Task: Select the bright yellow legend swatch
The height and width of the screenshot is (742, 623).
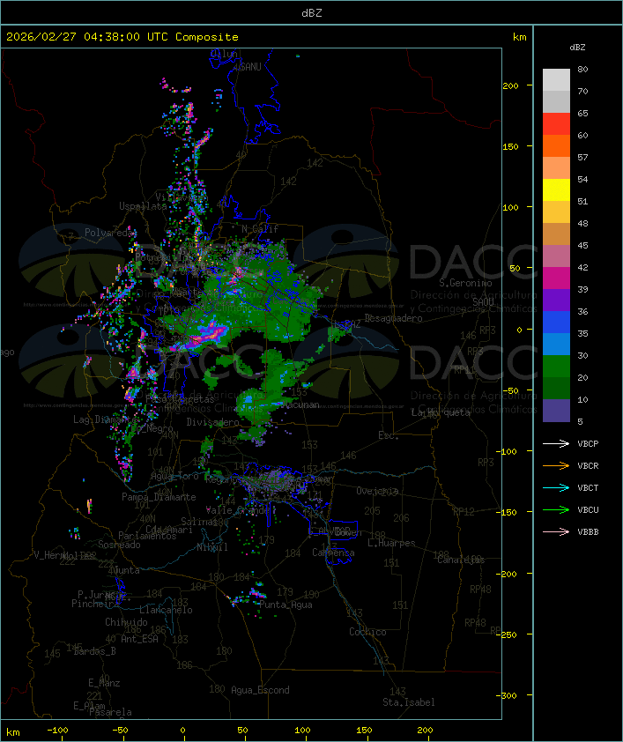Action: [x=556, y=190]
